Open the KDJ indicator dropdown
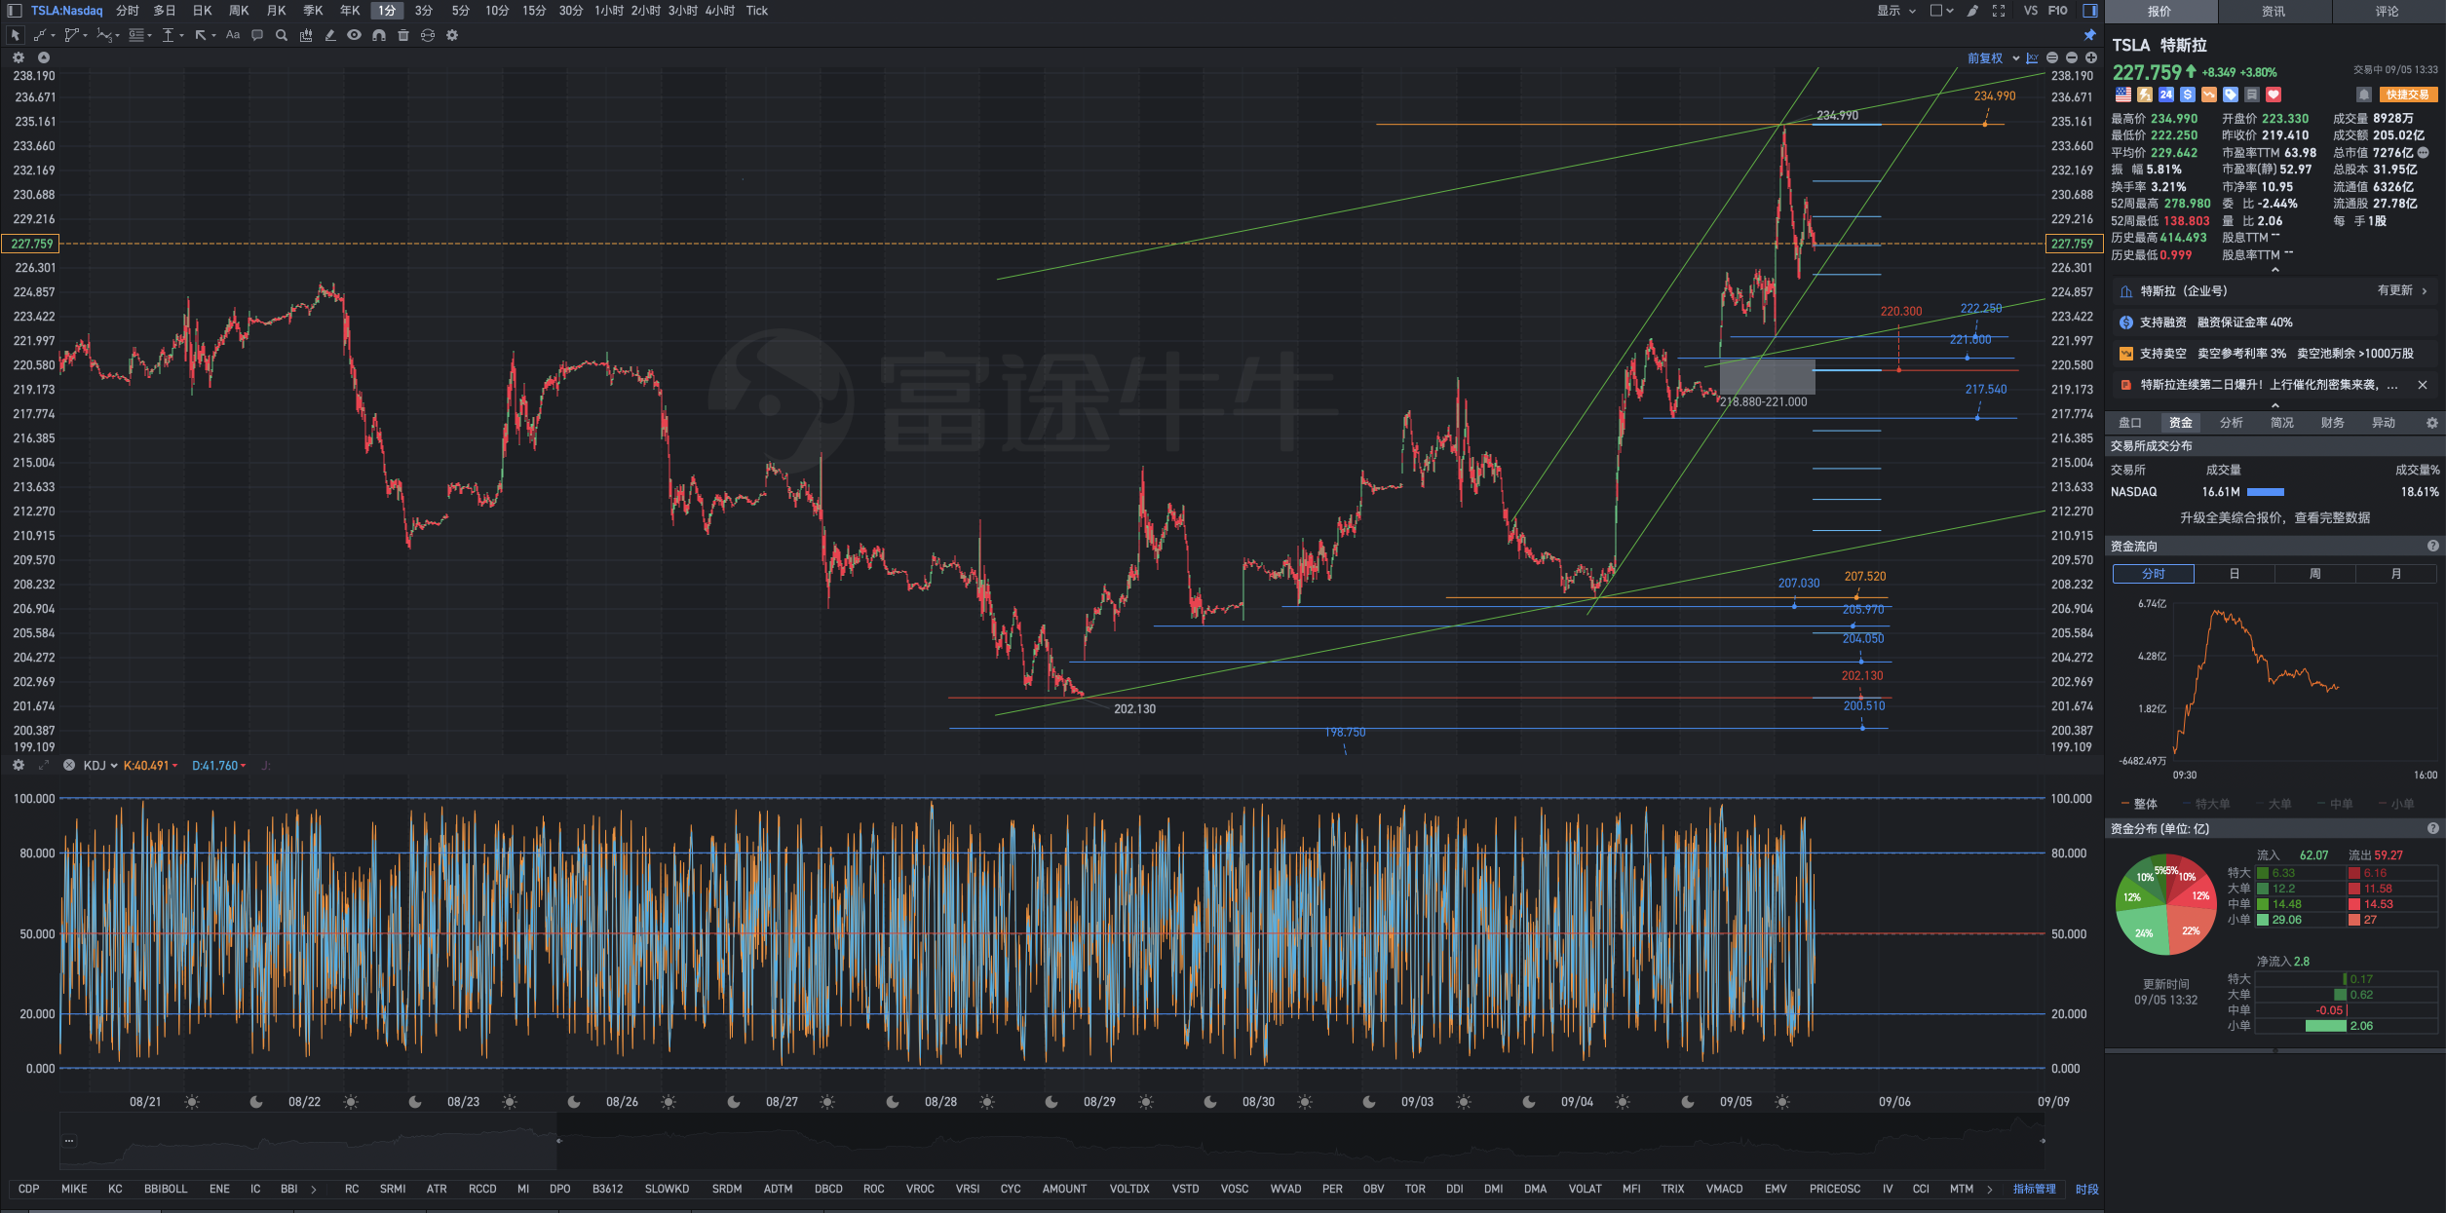This screenshot has width=2446, height=1213. pyautogui.click(x=100, y=766)
